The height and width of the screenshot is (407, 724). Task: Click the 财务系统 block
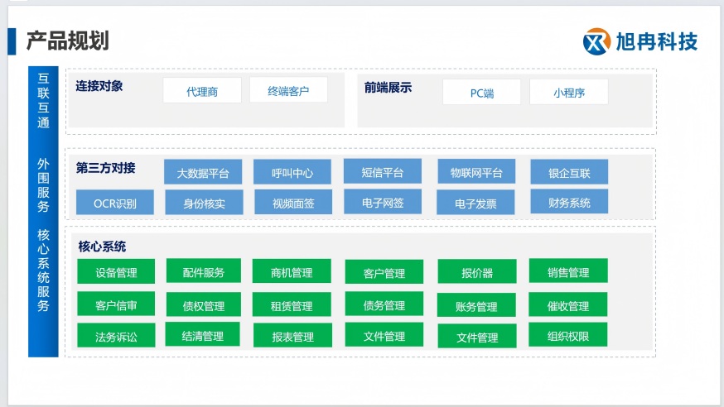[569, 202]
